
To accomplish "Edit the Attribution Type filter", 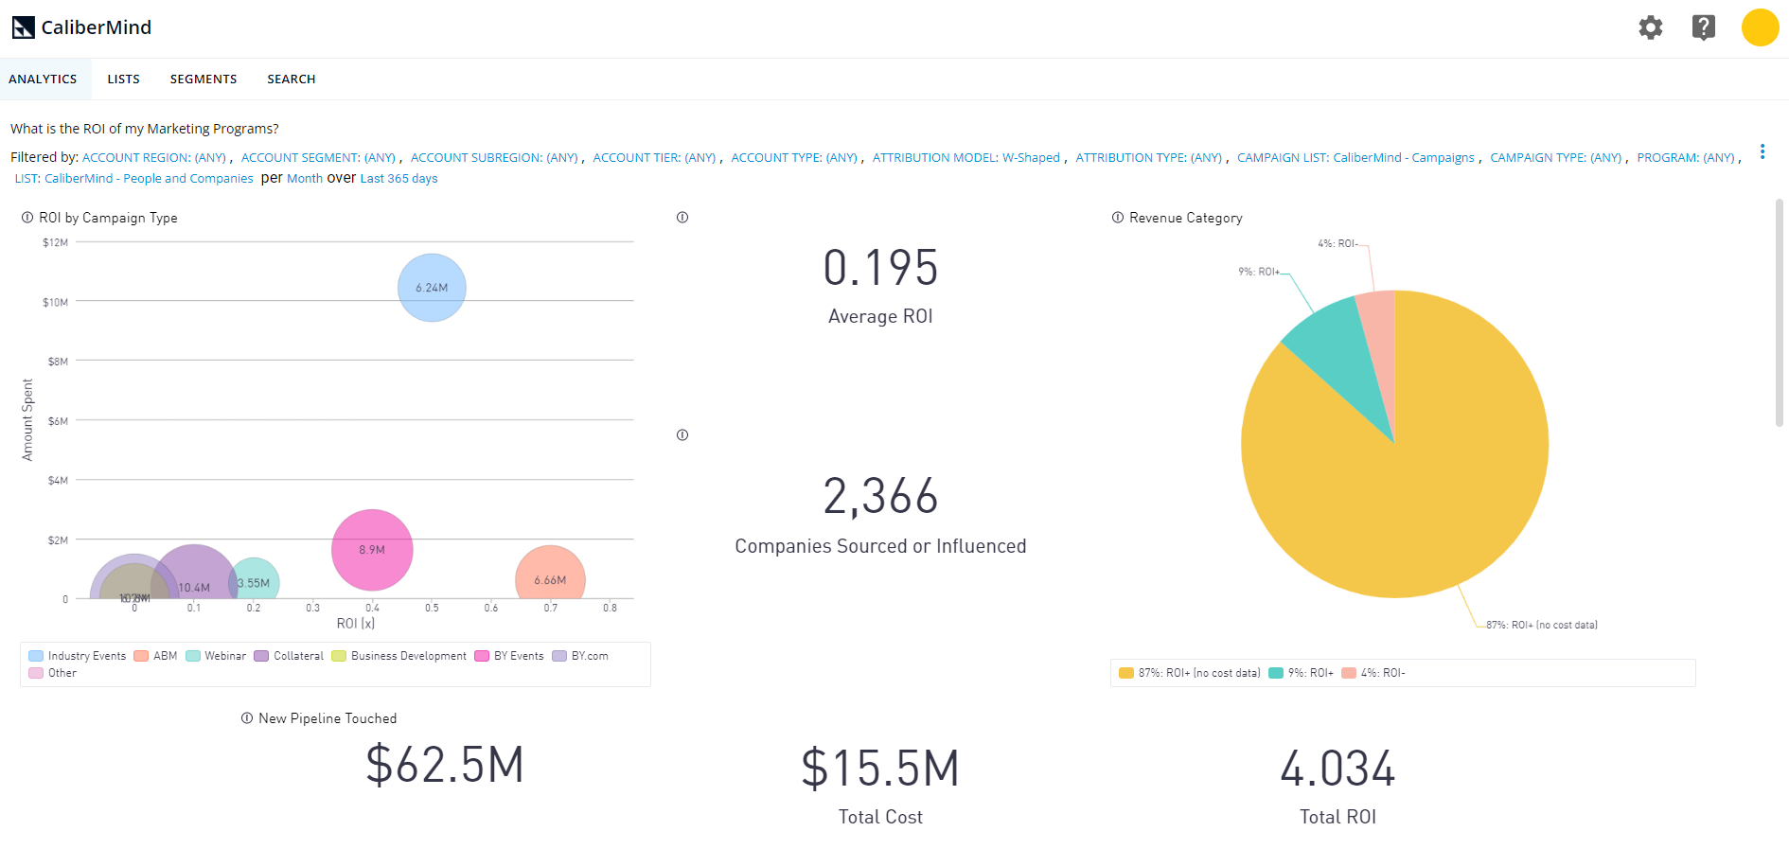I will coord(1149,158).
